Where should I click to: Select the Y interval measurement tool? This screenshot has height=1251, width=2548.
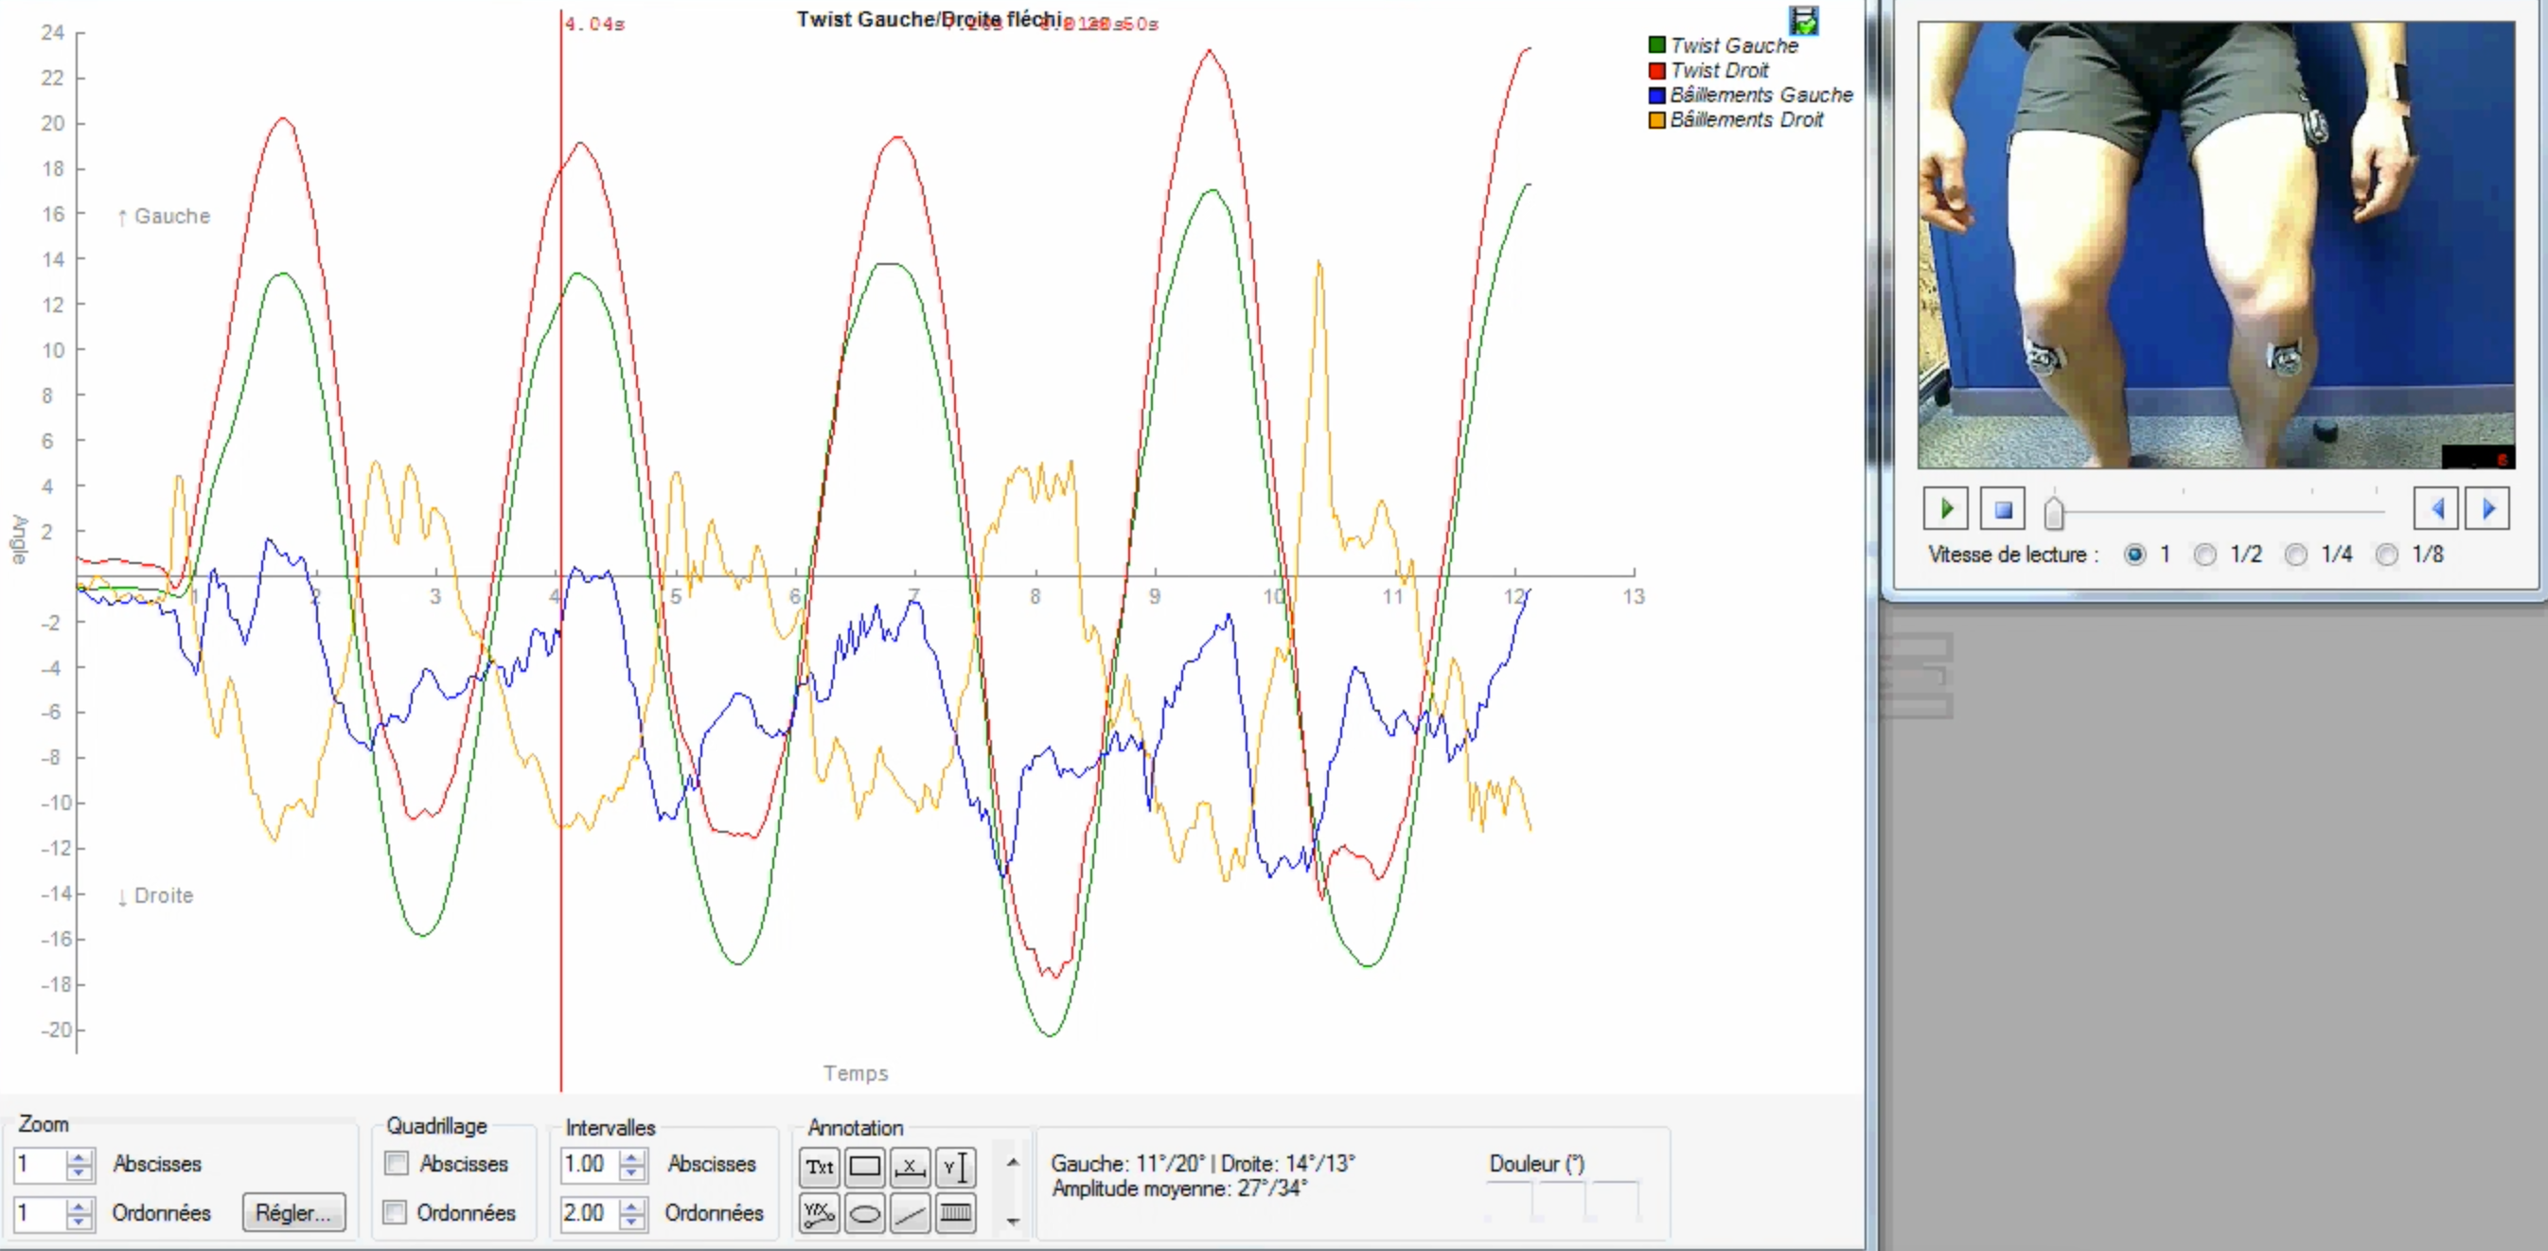click(x=956, y=1167)
